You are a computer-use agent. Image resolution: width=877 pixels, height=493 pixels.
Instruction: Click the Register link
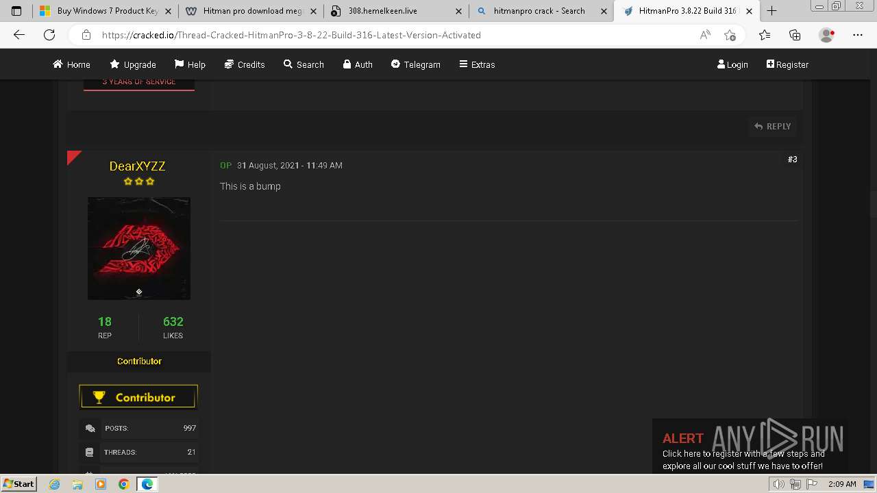click(x=787, y=64)
